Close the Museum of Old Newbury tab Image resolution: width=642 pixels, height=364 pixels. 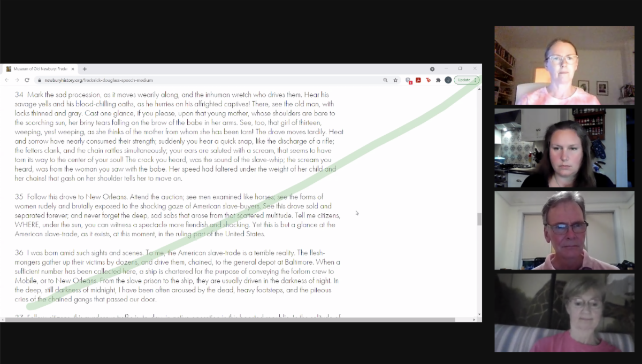pos(73,69)
